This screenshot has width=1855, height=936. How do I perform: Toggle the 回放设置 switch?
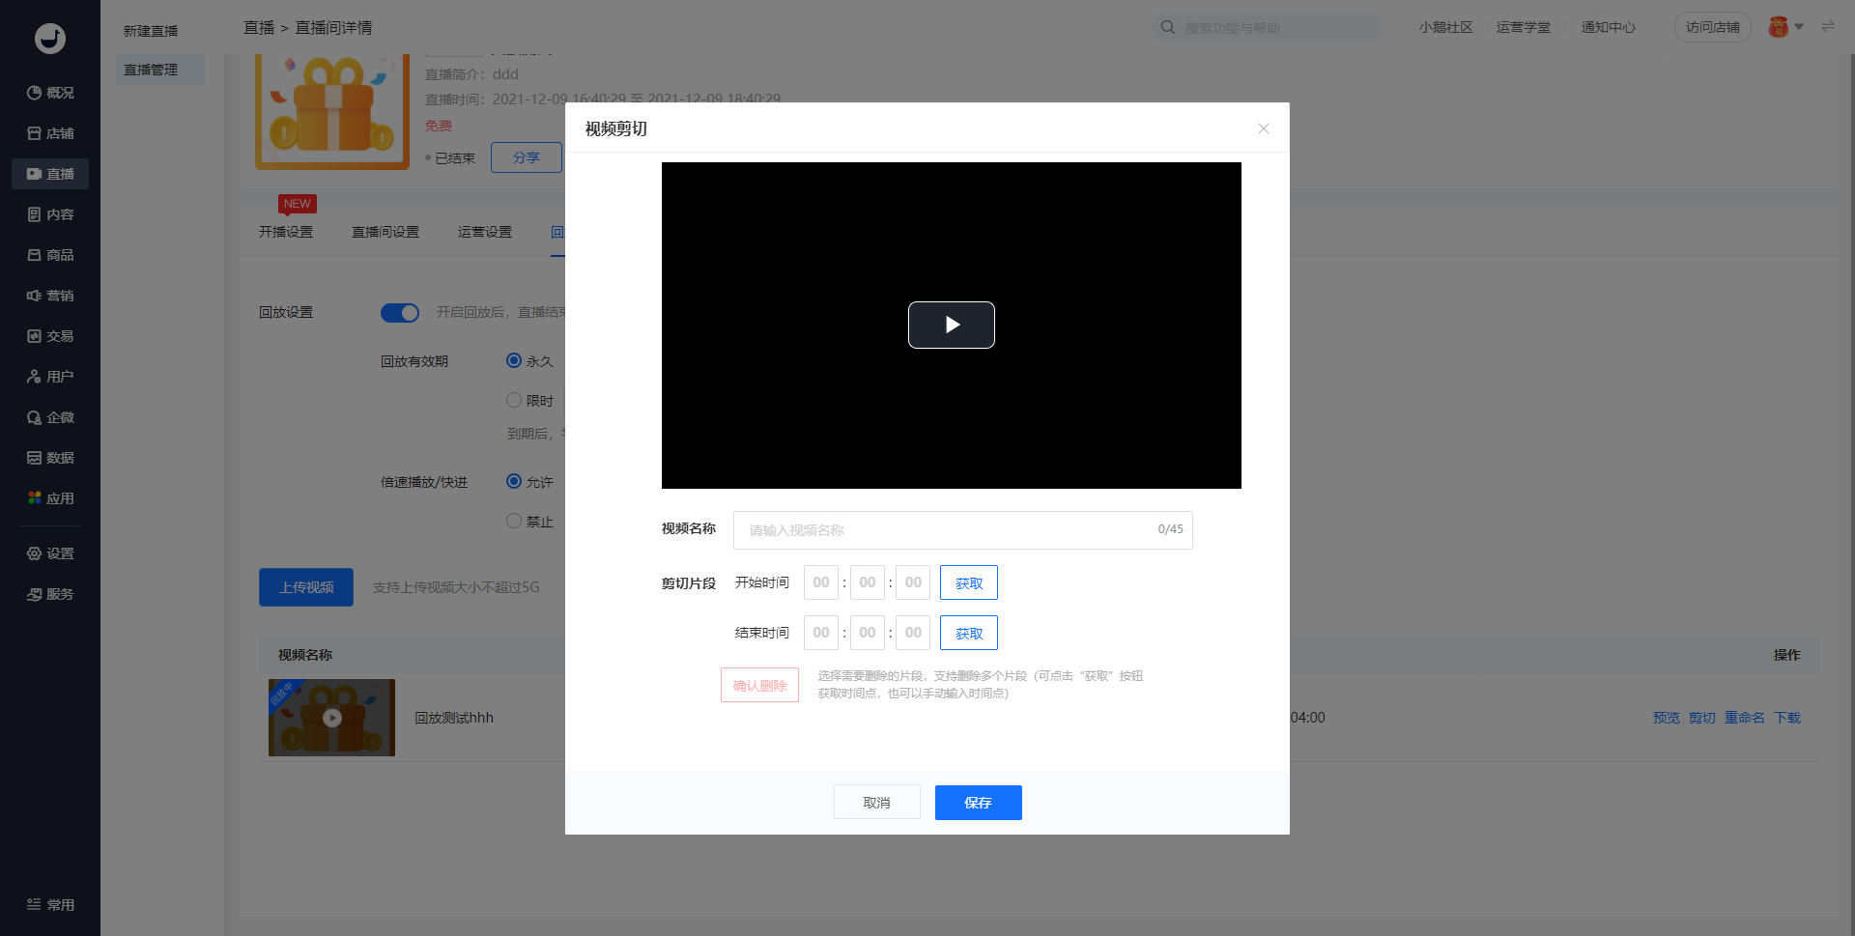coord(400,313)
